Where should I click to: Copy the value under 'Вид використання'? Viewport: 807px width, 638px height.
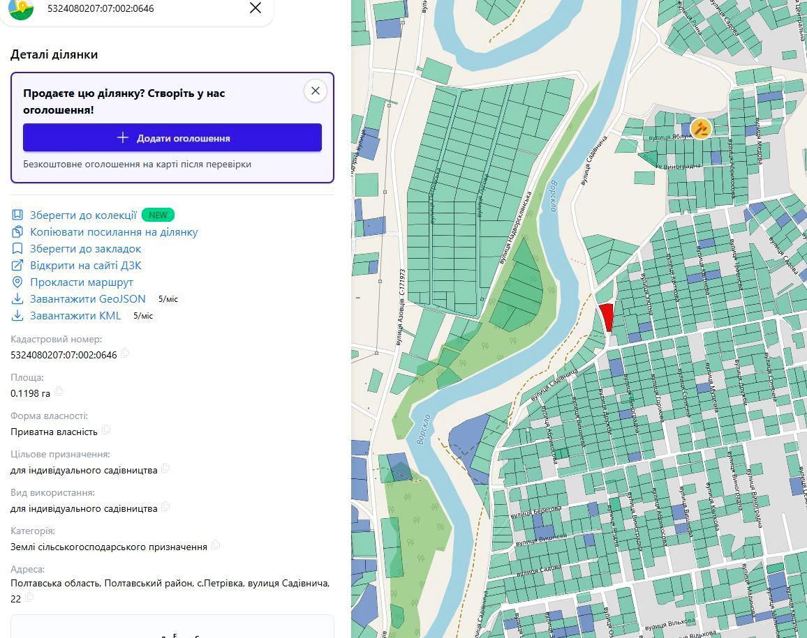pos(165,507)
